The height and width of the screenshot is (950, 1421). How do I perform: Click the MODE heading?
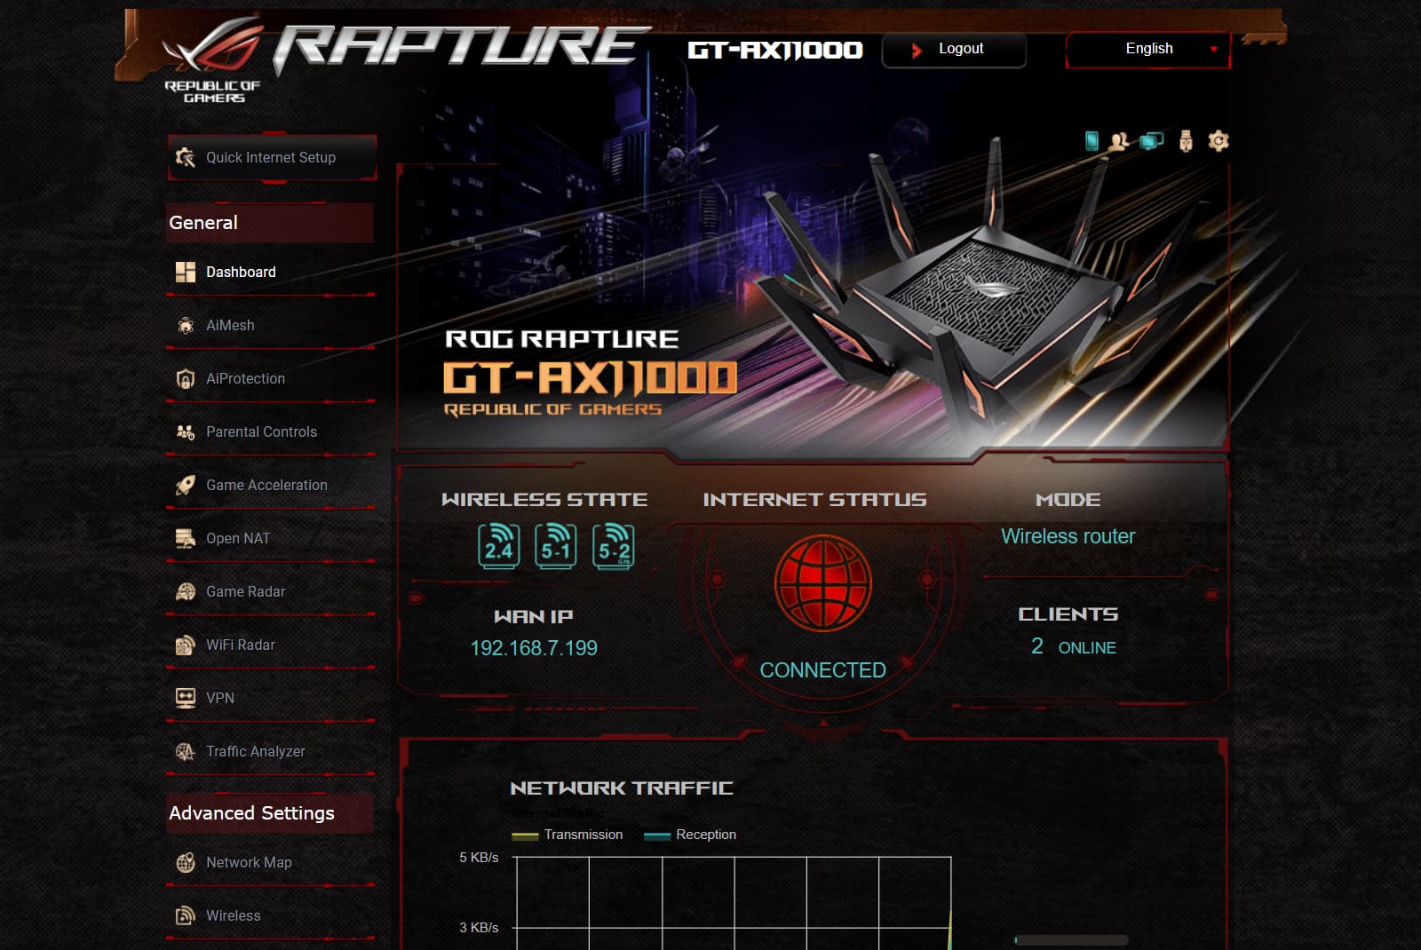1068,500
